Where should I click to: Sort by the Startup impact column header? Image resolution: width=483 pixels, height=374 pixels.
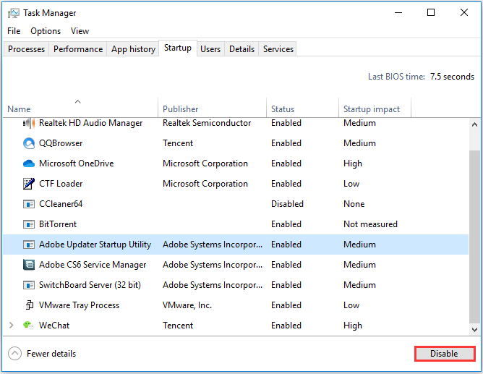(x=375, y=108)
